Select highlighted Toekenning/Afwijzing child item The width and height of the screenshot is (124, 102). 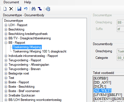point(27,47)
